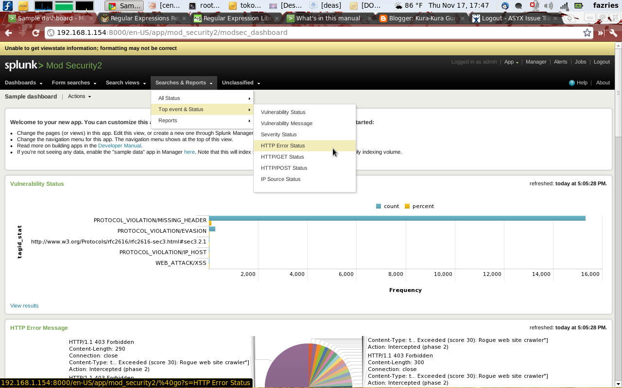Click the Fedora main menu icon

tap(7, 6)
